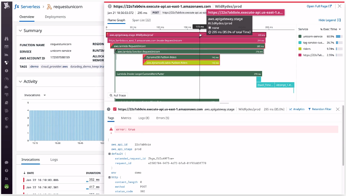Open the Datadog logo home icon
This screenshot has width=346, height=196.
7,6
